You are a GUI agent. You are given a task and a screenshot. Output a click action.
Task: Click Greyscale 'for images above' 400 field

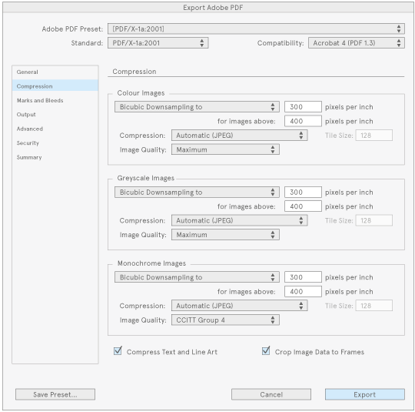pyautogui.click(x=303, y=206)
